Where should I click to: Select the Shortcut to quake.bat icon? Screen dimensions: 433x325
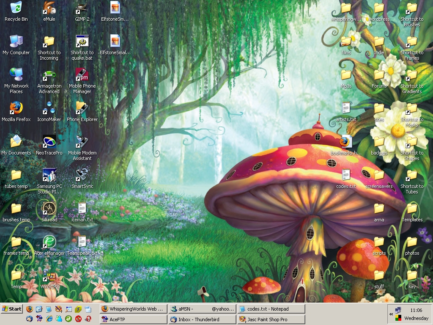(x=82, y=47)
